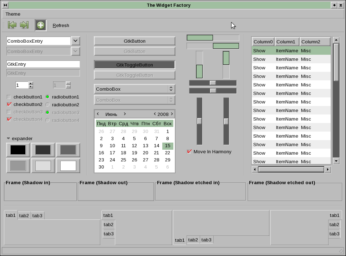Toggle the green plus toolbar button
Viewport: 346px width, 256px height.
41,25
